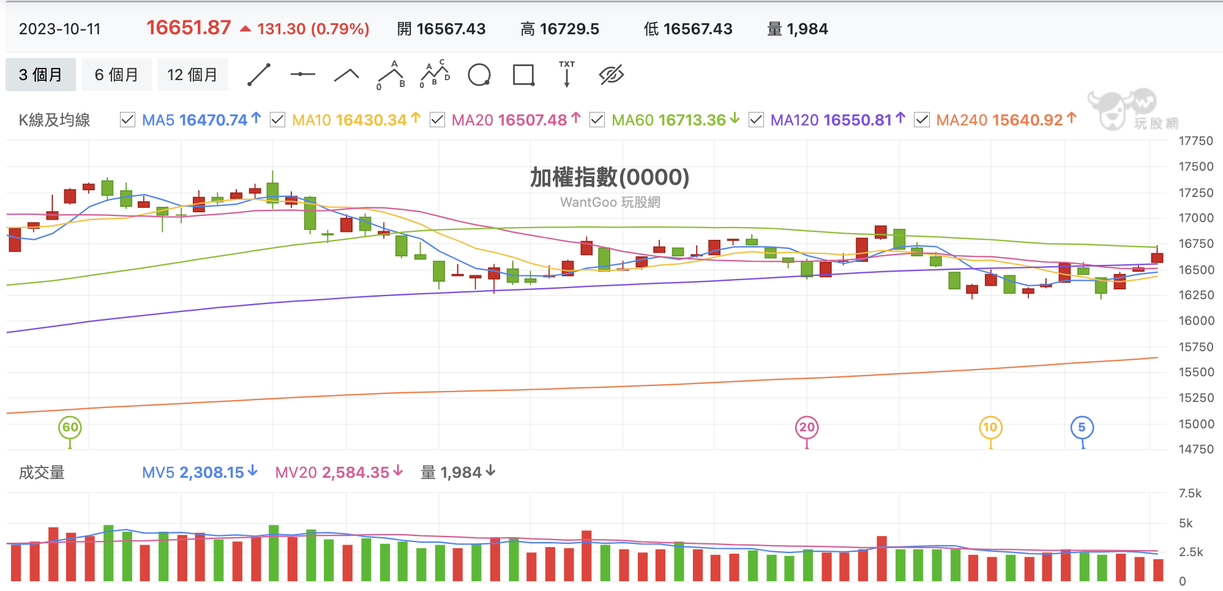
Task: Select the trend line drawing tool
Action: point(259,75)
